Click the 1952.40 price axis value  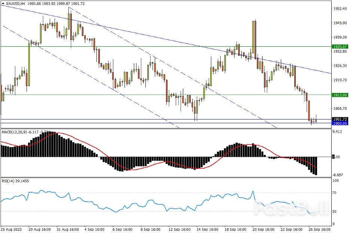pyautogui.click(x=339, y=9)
